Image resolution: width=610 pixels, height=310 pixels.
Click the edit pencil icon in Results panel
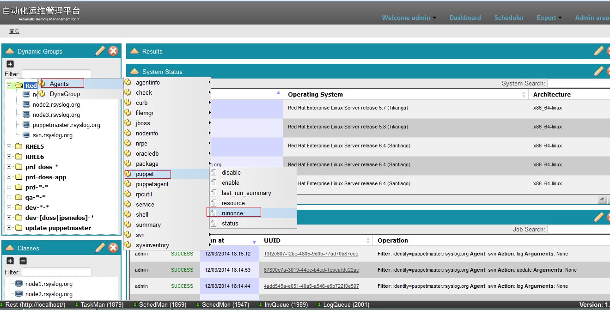pyautogui.click(x=599, y=51)
